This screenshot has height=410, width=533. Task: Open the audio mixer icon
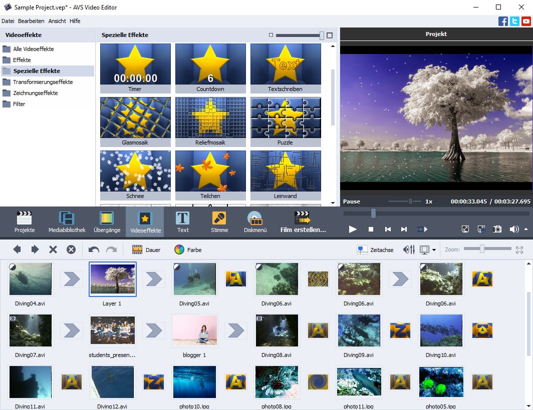tap(409, 249)
